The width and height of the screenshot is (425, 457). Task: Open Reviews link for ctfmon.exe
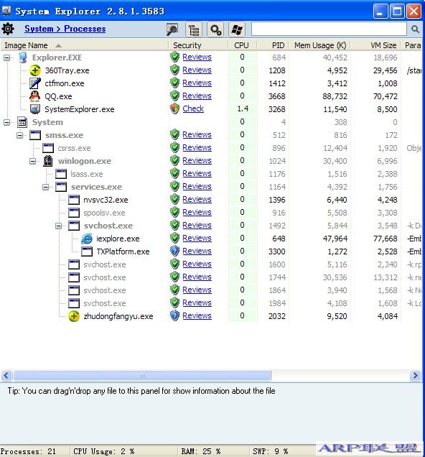(x=197, y=83)
